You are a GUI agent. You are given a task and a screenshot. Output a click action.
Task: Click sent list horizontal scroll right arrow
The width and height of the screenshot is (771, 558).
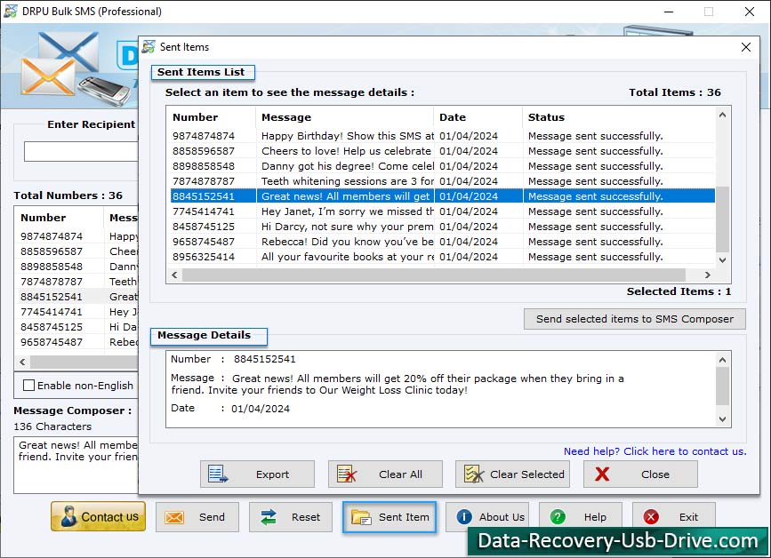pos(708,275)
